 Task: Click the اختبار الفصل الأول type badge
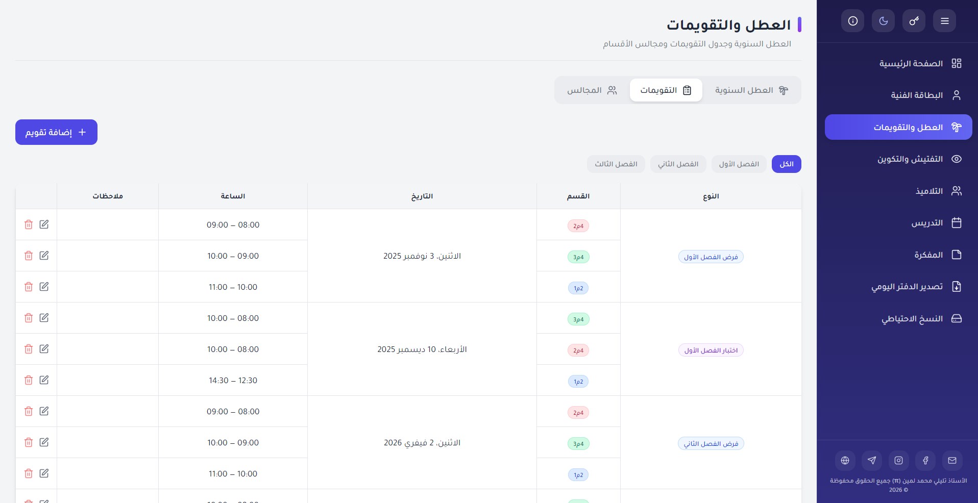pos(711,350)
